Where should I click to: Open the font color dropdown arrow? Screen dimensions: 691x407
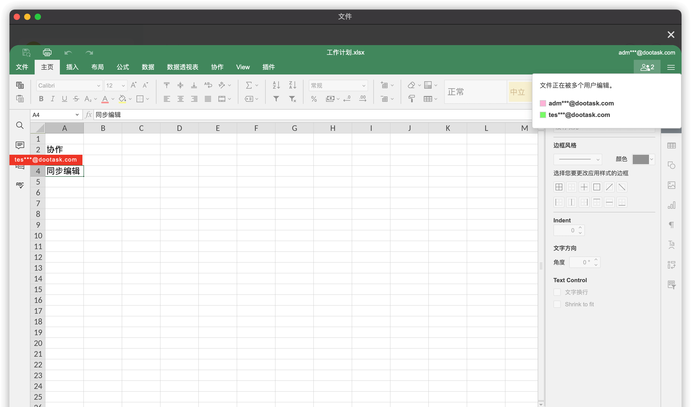[x=113, y=99]
